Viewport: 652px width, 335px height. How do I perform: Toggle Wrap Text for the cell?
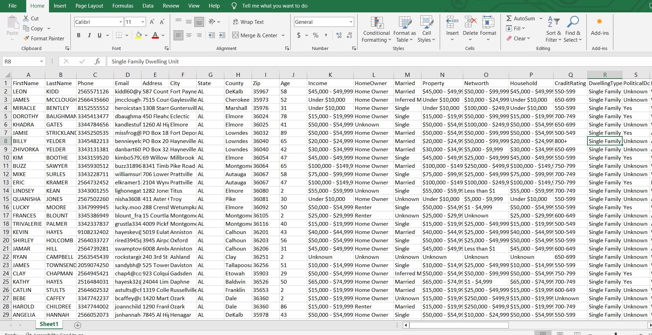point(248,22)
